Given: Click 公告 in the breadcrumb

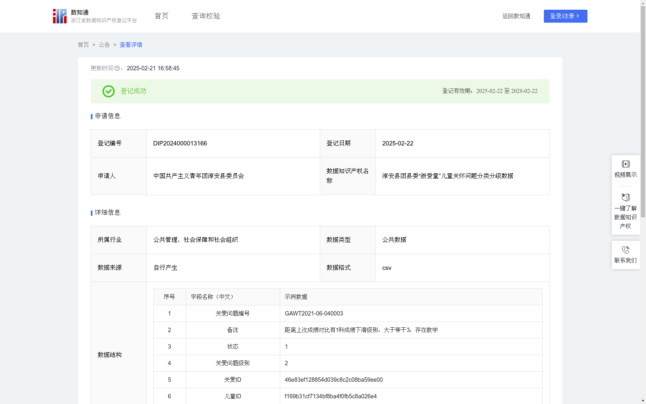Looking at the screenshot, I should coord(104,45).
